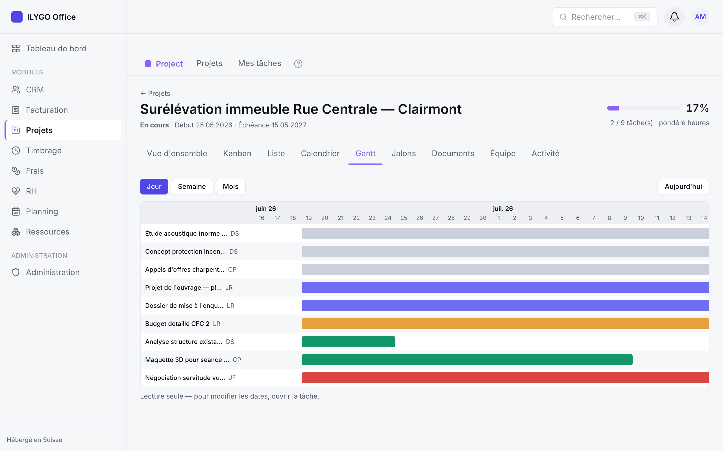
Task: Click the Project module label
Action: [169, 63]
